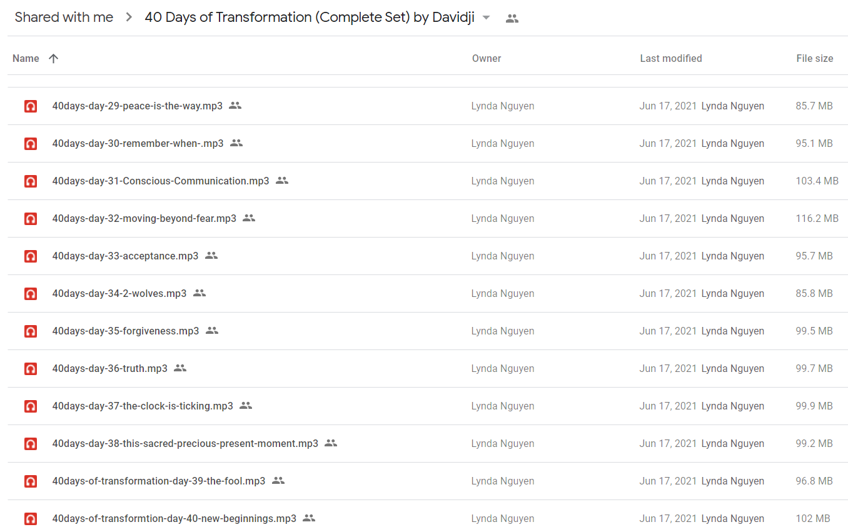Click owner Lynda Nguyen in day-29 row
The image size is (848, 532).
tap(503, 106)
